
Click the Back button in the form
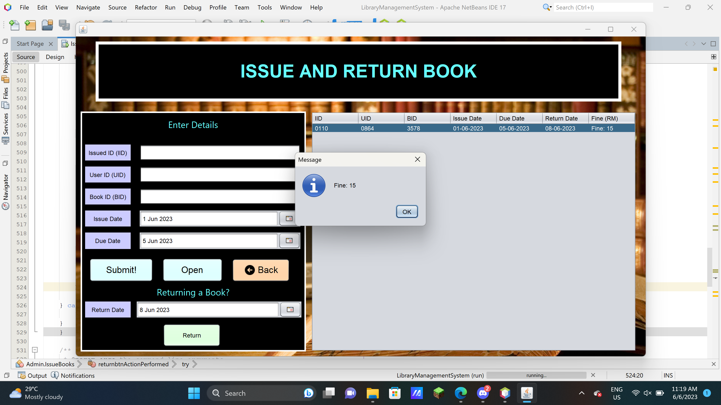(x=261, y=270)
